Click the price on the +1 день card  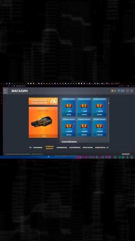[69, 114]
